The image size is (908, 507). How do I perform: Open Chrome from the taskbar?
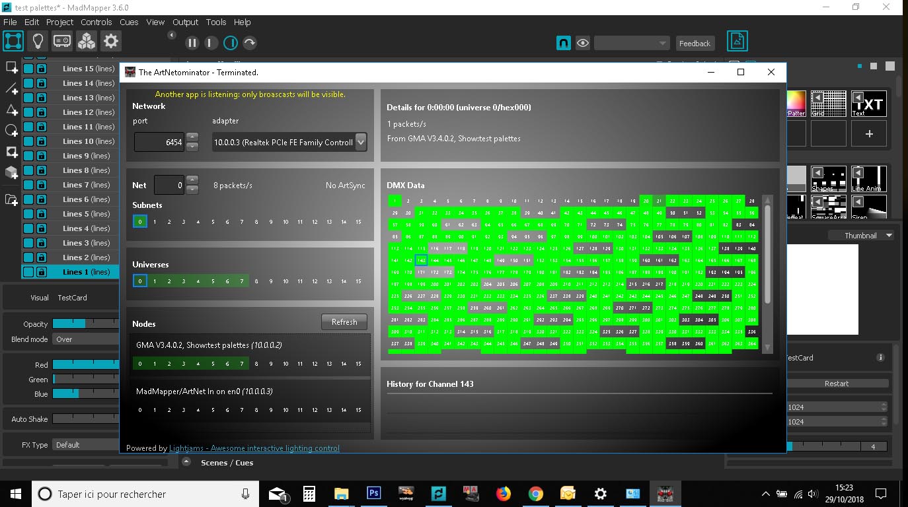point(536,493)
